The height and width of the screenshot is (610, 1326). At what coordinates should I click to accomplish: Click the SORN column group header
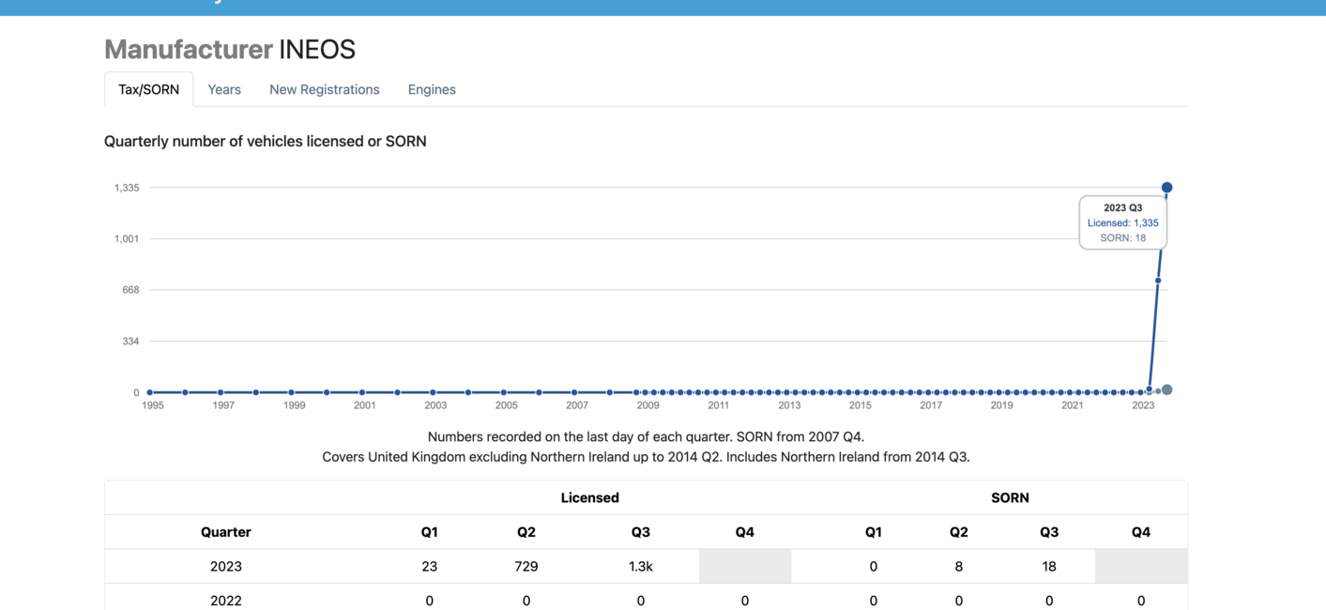click(x=1010, y=497)
